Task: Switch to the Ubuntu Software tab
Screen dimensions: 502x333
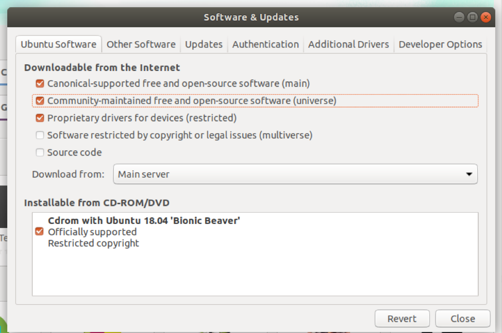Action: pos(58,44)
